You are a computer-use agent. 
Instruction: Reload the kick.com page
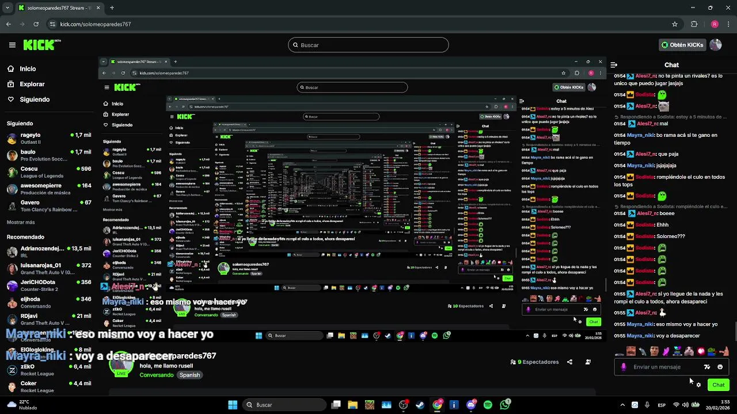[x=36, y=24]
